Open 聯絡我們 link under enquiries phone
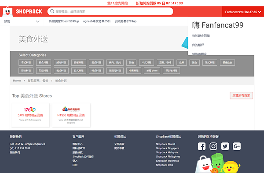 pyautogui.click(x=15, y=152)
